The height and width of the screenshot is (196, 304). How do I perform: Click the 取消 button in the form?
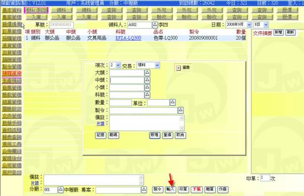(x=180, y=136)
